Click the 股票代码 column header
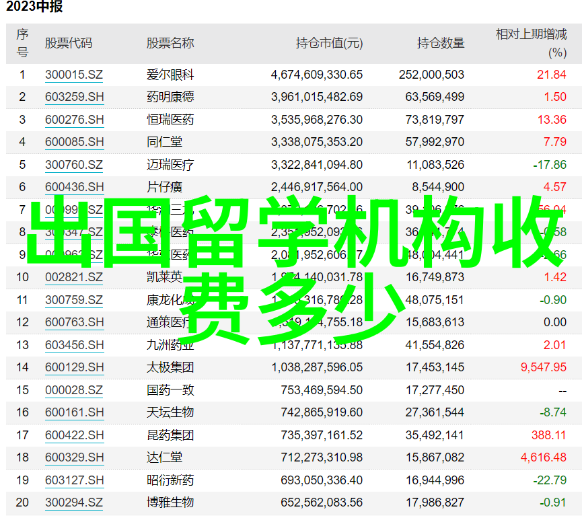 click(69, 44)
